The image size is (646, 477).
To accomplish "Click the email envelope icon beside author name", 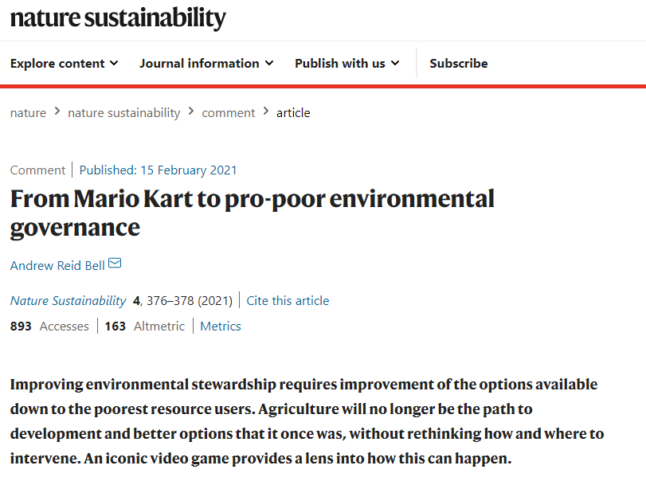I will pyautogui.click(x=115, y=263).
